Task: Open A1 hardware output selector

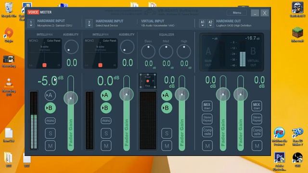Action: point(203,24)
